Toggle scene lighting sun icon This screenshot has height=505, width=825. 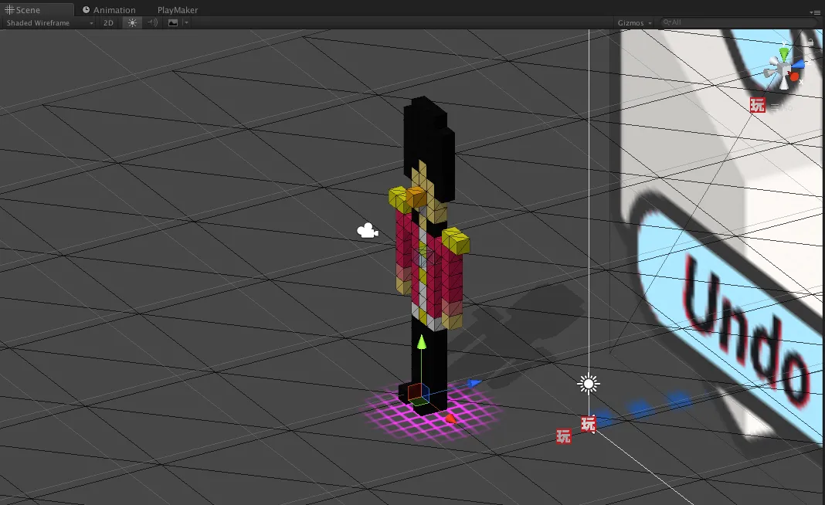132,22
